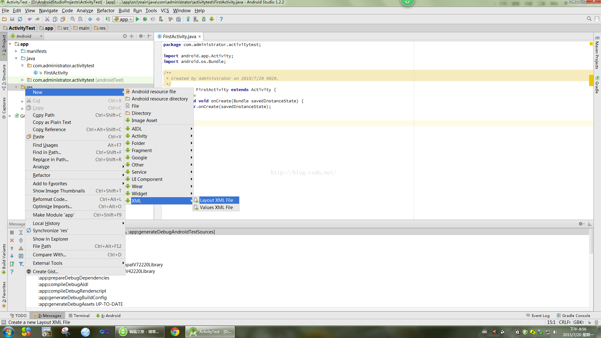This screenshot has width=601, height=338.
Task: Expand the androidTest package node
Action: 23,80
